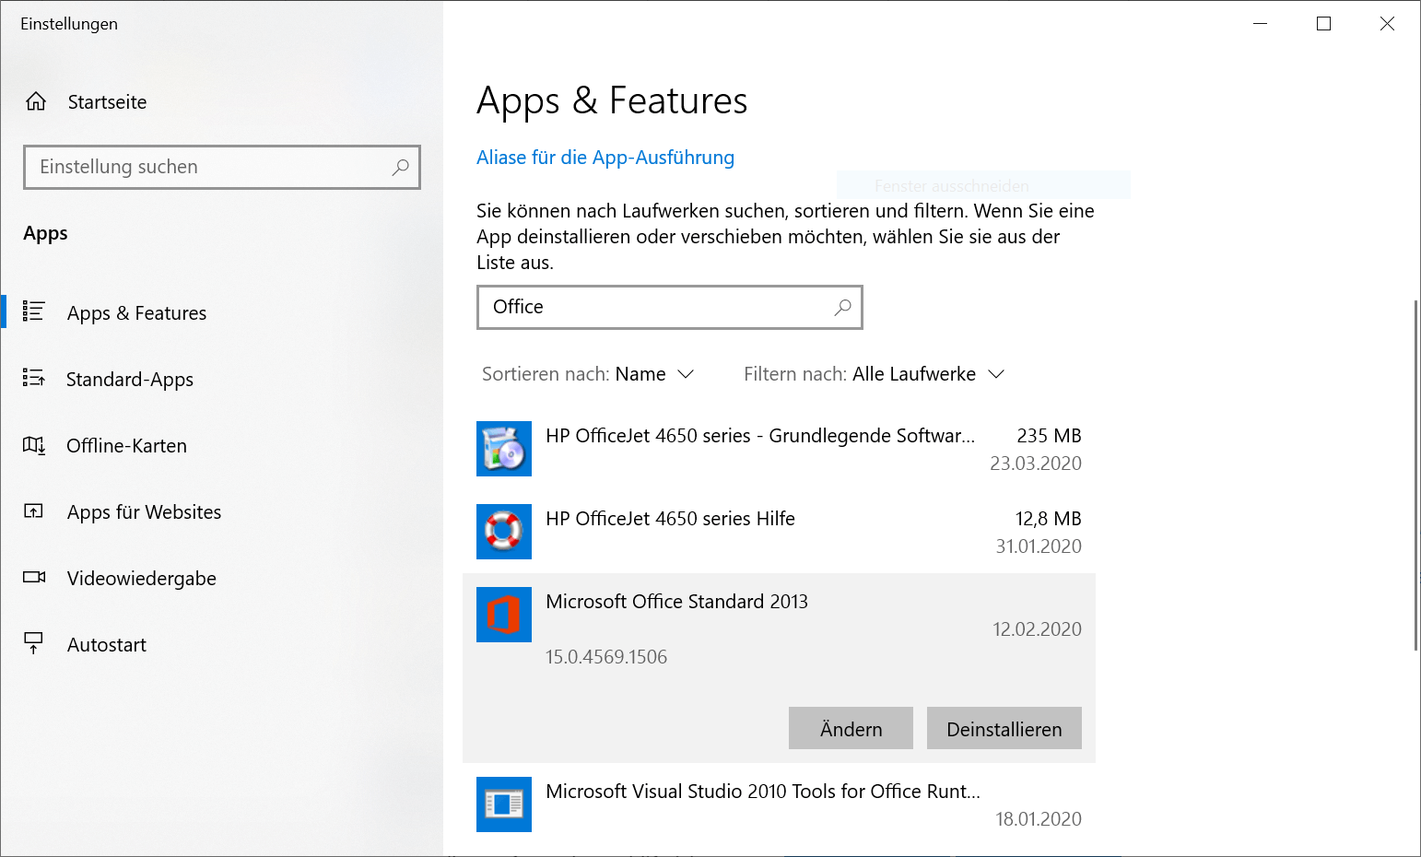
Task: Select HP OfficeJet 4650 Grundlegende Software entry
Action: pos(779,449)
